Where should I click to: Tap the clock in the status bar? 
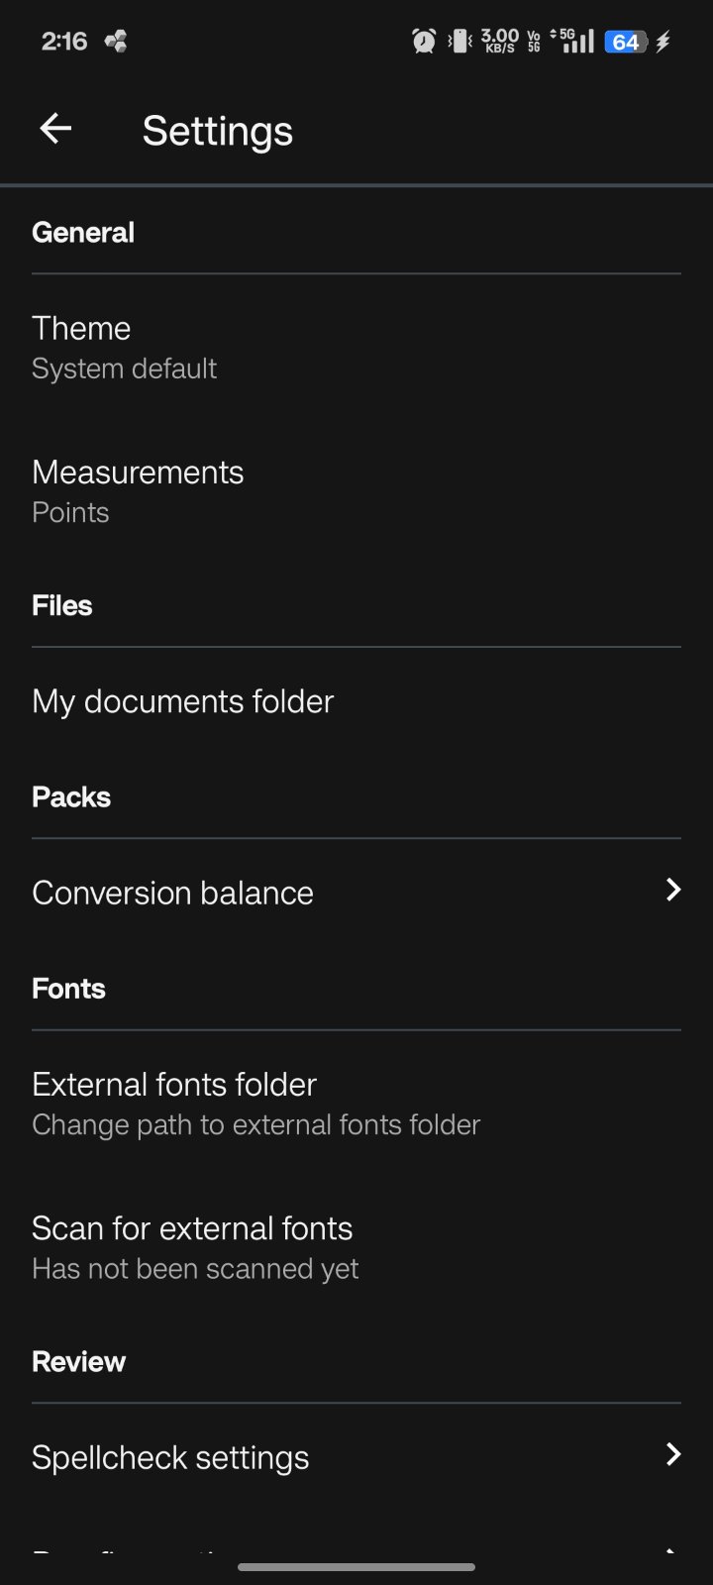pyautogui.click(x=64, y=42)
